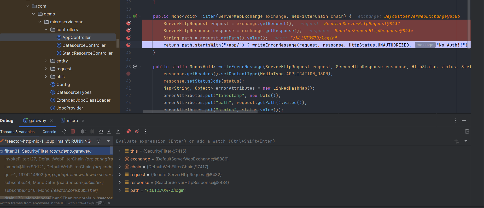
Task: Expand the path variable node
Action: tap(120, 190)
